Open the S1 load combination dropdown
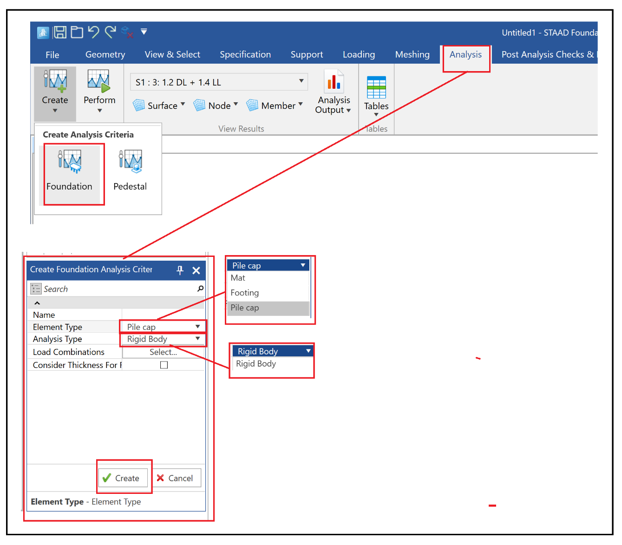This screenshot has width=622, height=545. point(219,82)
